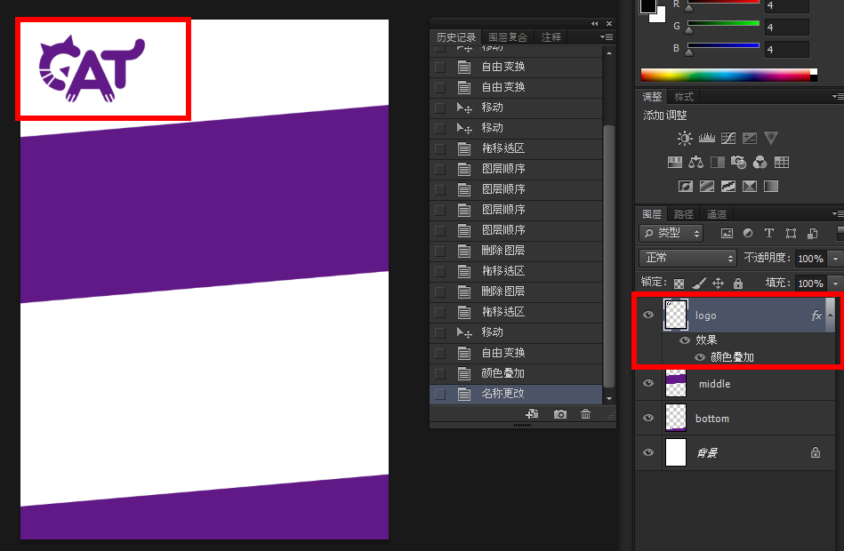Add a Selective Color adjustment layer
Screen dimensions: 844x551
[749, 186]
